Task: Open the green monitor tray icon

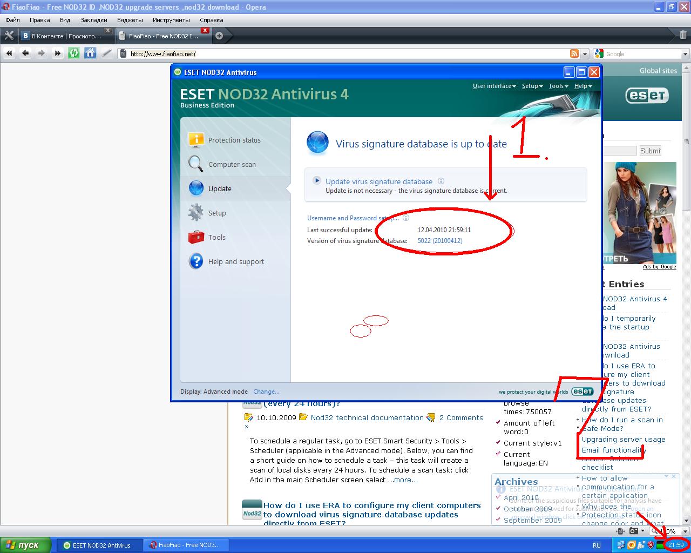Action: [x=660, y=545]
